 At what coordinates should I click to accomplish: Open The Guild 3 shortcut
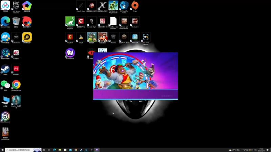tap(135, 22)
